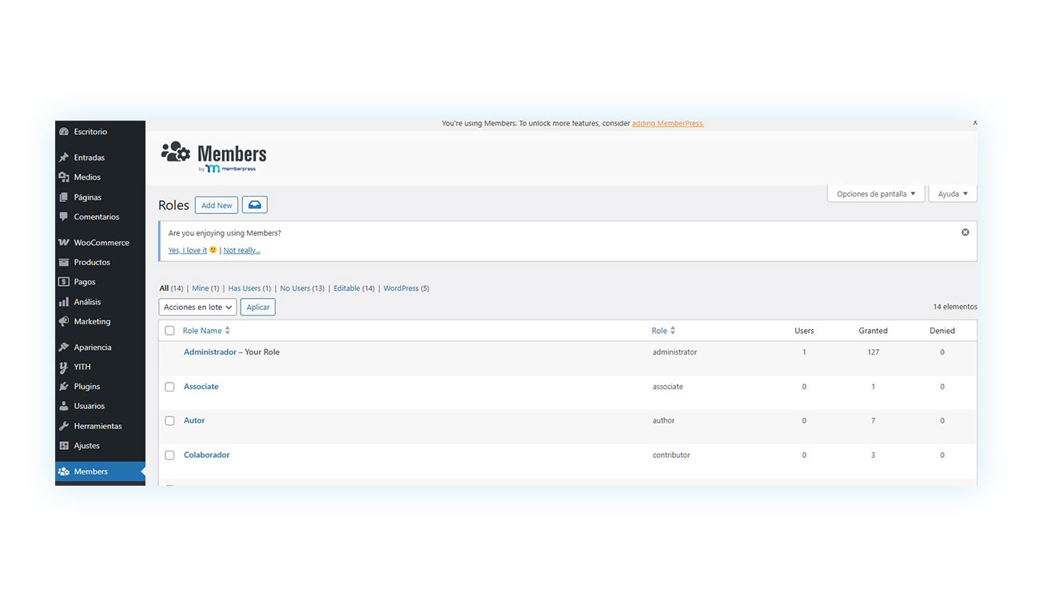
Task: Check the Colaborador role checkbox
Action: (x=169, y=455)
